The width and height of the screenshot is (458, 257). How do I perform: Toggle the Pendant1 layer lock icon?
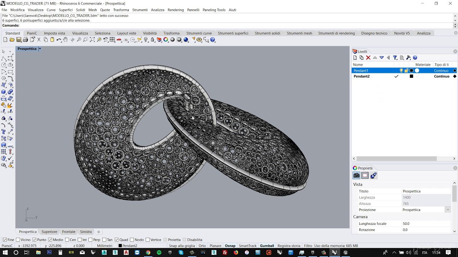tap(406, 71)
